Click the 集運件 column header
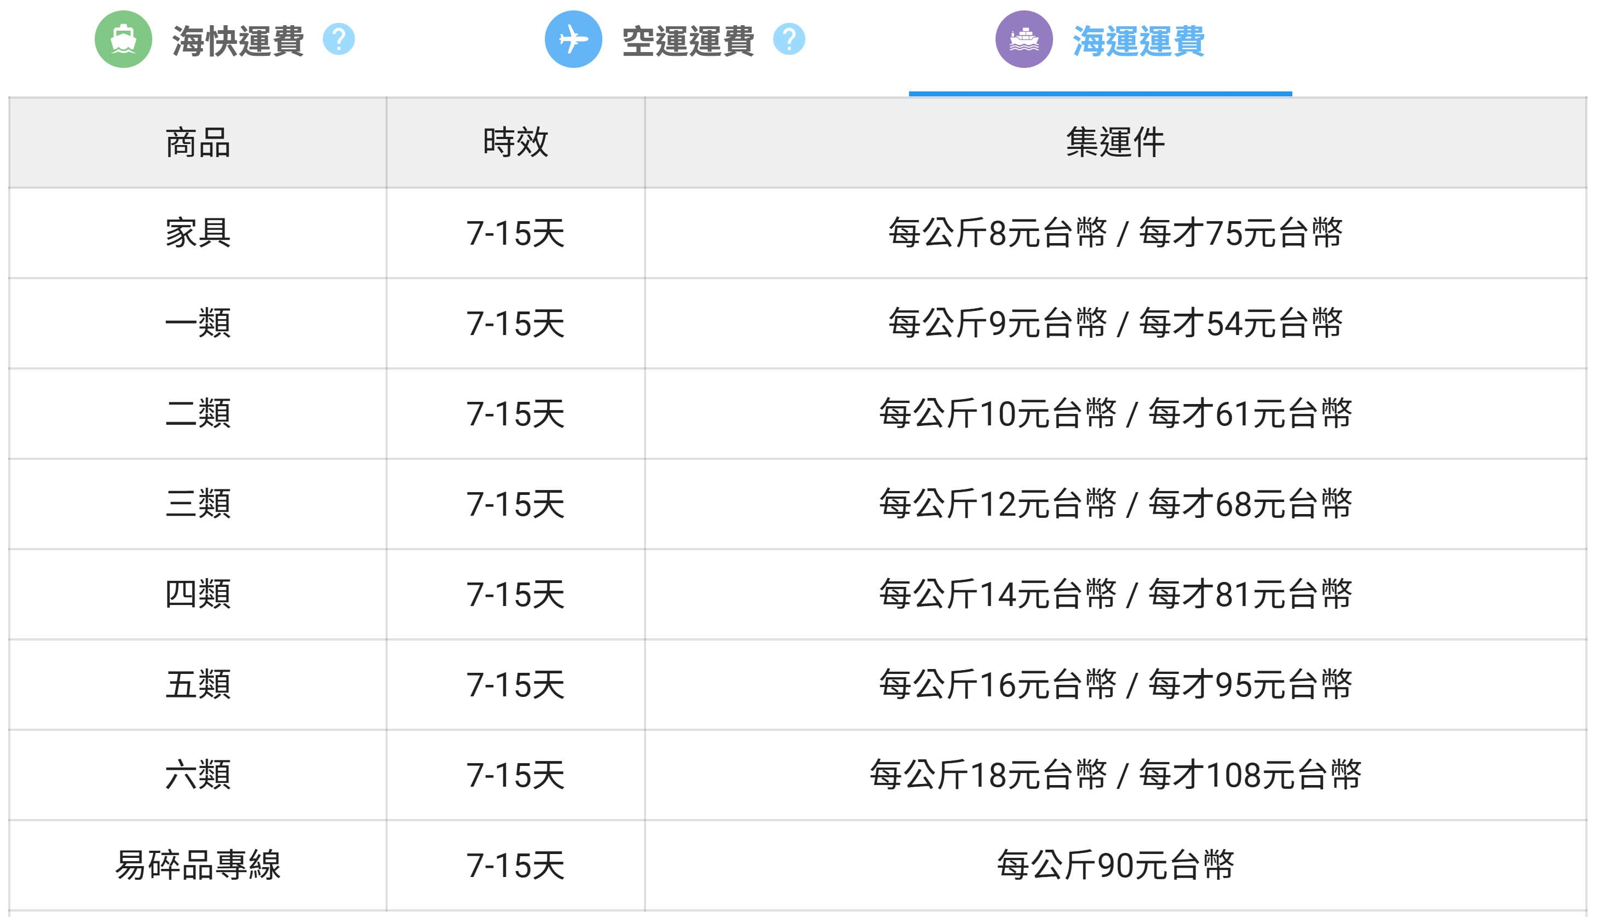This screenshot has height=917, width=1599. click(x=1115, y=143)
